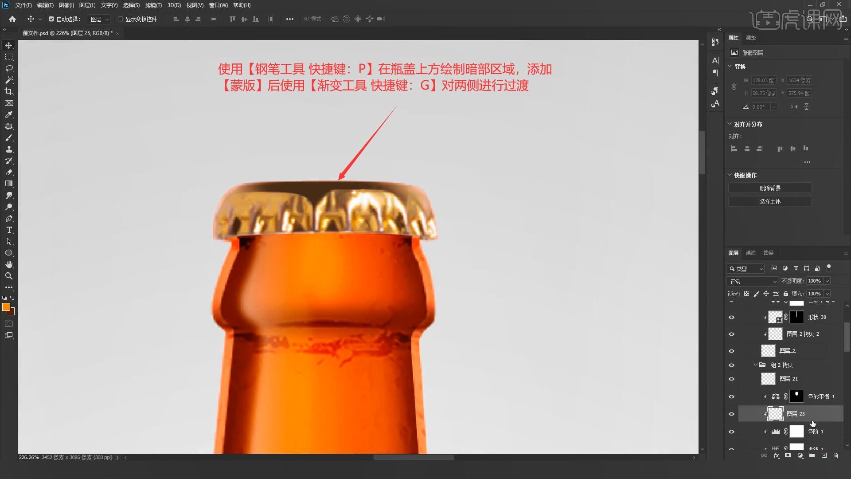
Task: Open the blend mode 正常 dropdown
Action: tap(752, 282)
